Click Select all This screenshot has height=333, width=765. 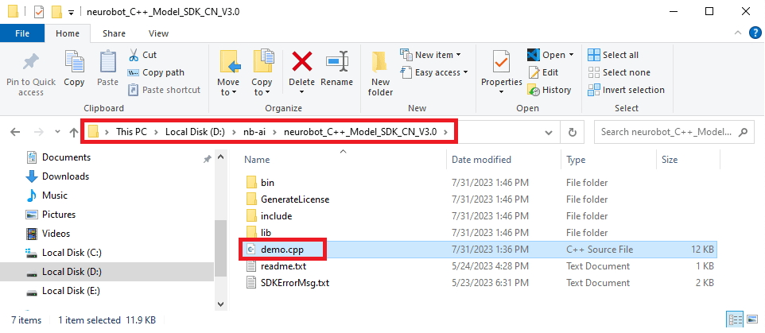(x=613, y=55)
